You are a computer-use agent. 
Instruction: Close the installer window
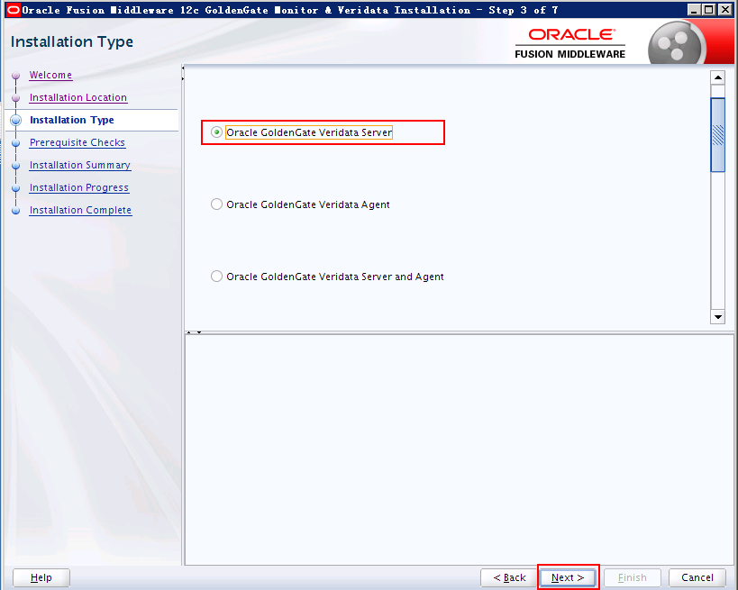pos(725,9)
